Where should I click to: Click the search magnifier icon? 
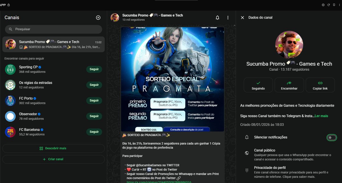[11, 29]
